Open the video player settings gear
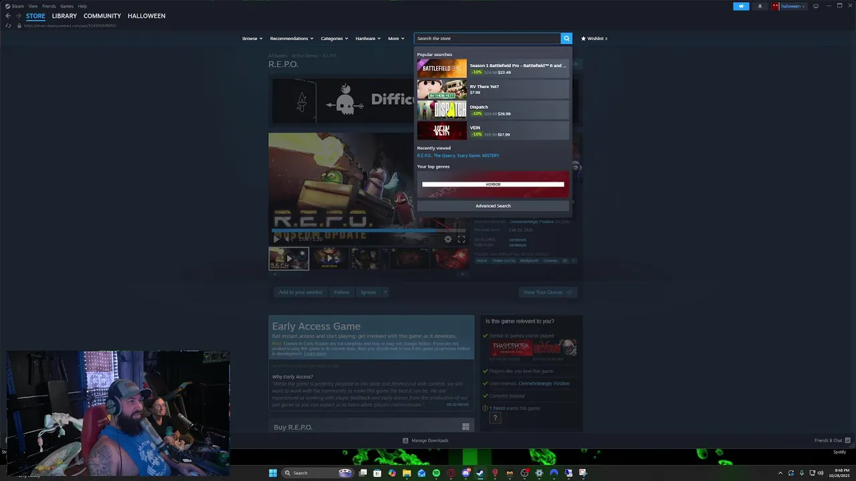Image resolution: width=856 pixels, height=481 pixels. [x=448, y=238]
